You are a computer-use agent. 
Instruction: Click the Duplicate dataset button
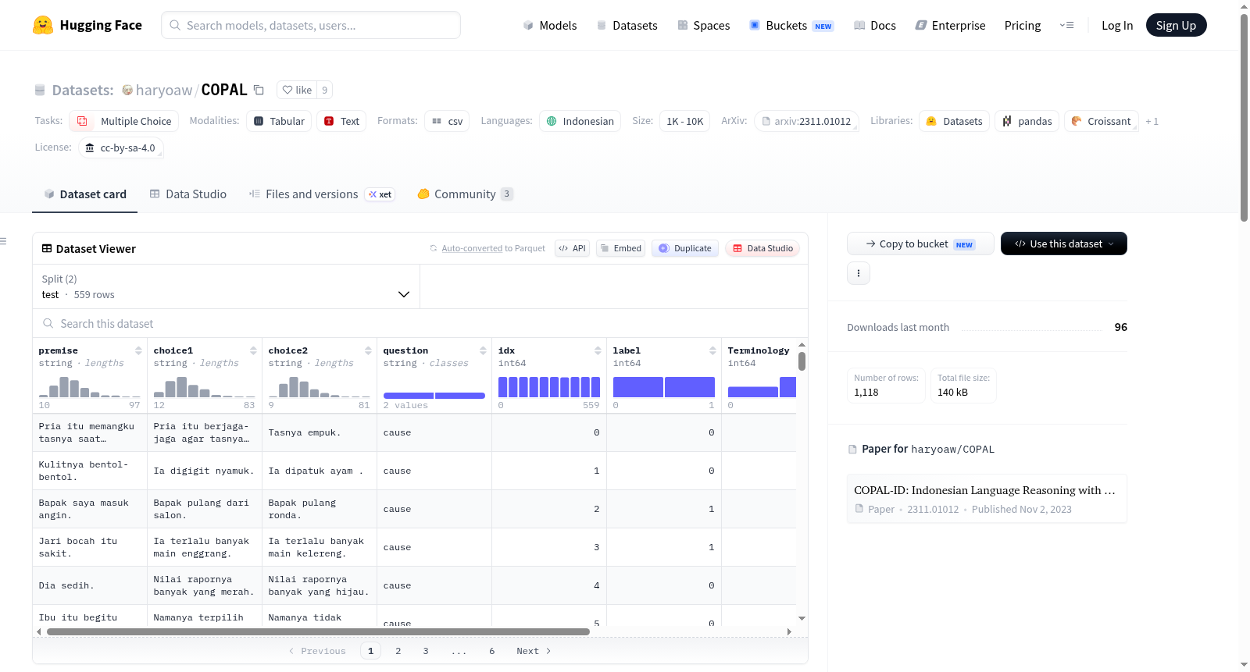[x=685, y=248]
